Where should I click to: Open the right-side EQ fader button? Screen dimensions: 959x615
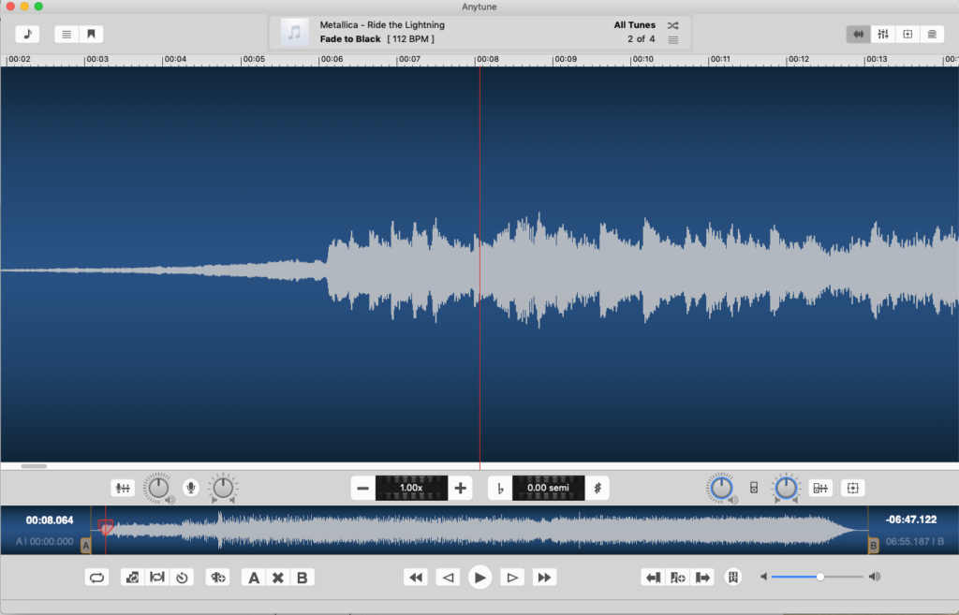pos(820,488)
